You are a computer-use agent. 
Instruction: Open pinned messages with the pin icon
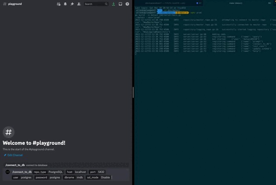coord(72,4)
